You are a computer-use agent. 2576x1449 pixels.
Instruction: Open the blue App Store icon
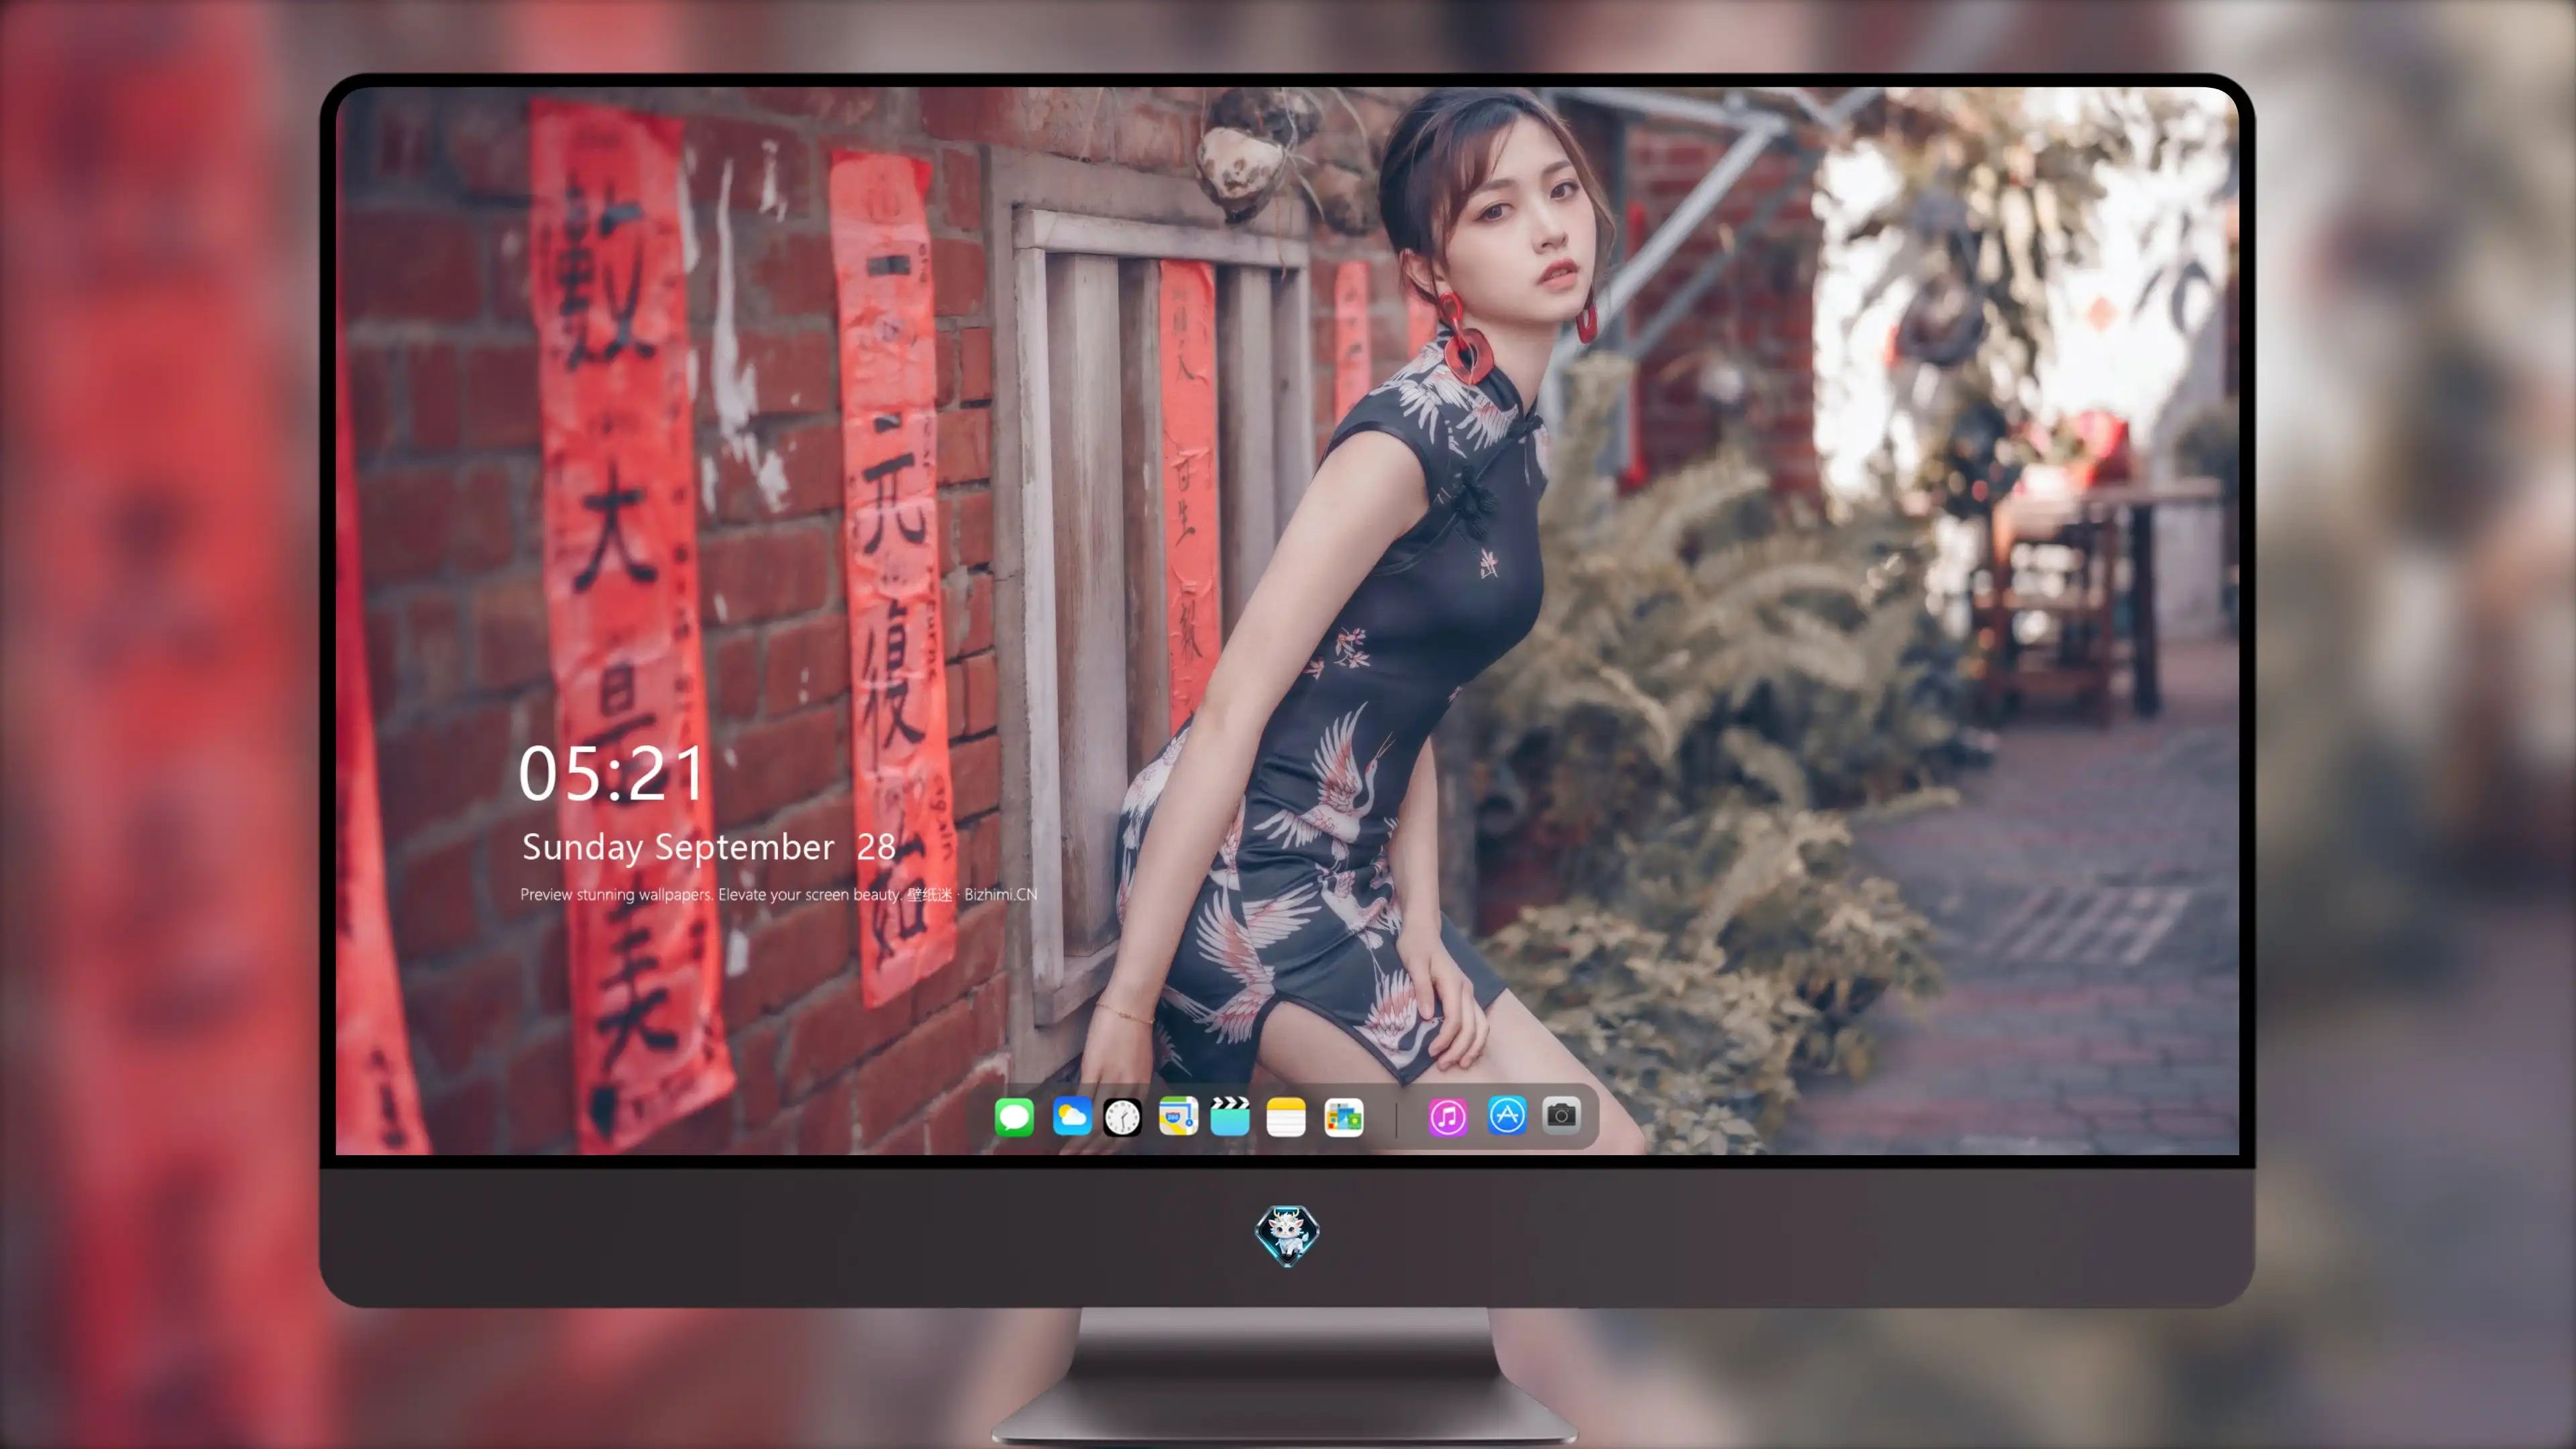point(1507,1116)
